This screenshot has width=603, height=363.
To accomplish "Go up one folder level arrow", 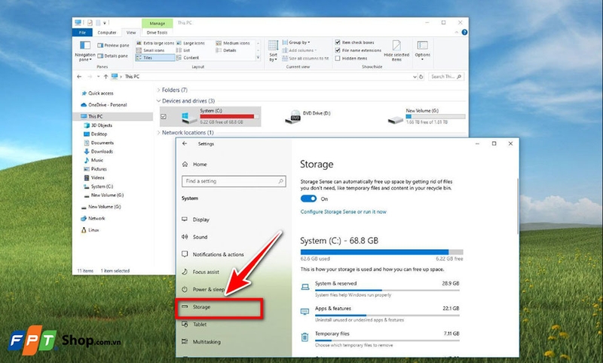I will click(106, 77).
